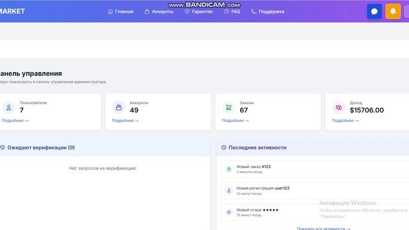Click the income value $15706.00
This screenshot has width=409, height=230.
point(367,110)
